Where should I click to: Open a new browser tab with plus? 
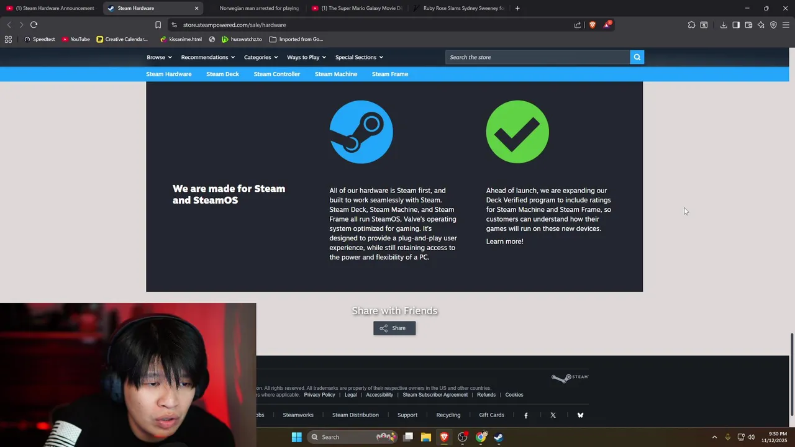click(x=517, y=8)
